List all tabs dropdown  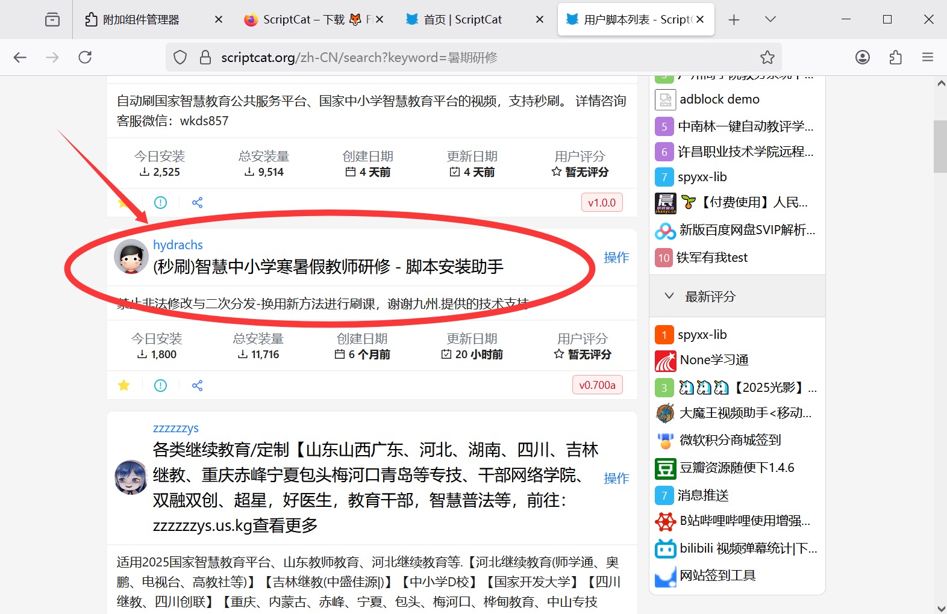pyautogui.click(x=770, y=19)
